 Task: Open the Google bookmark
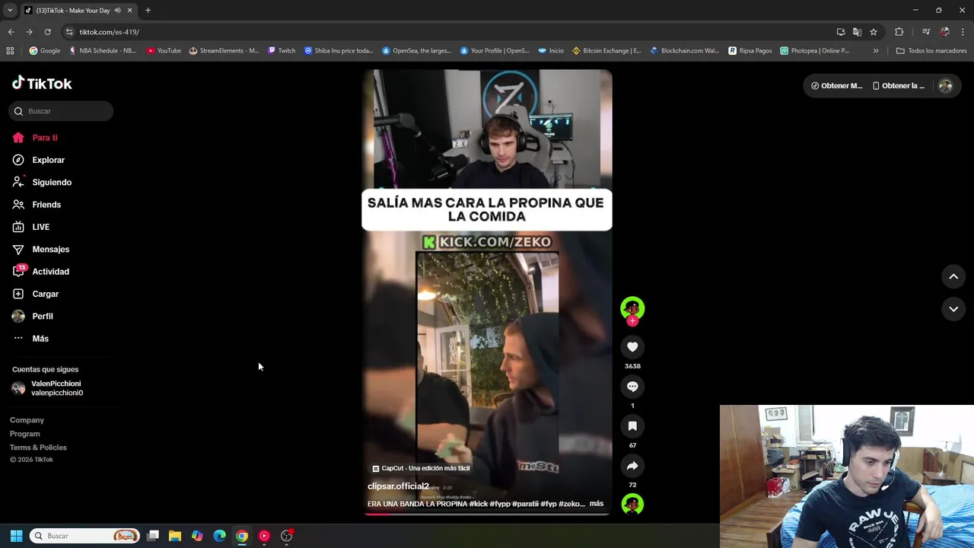pos(45,51)
